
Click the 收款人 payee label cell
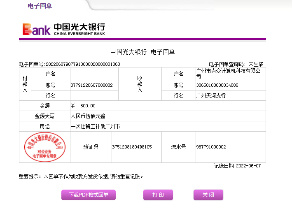tap(140, 84)
